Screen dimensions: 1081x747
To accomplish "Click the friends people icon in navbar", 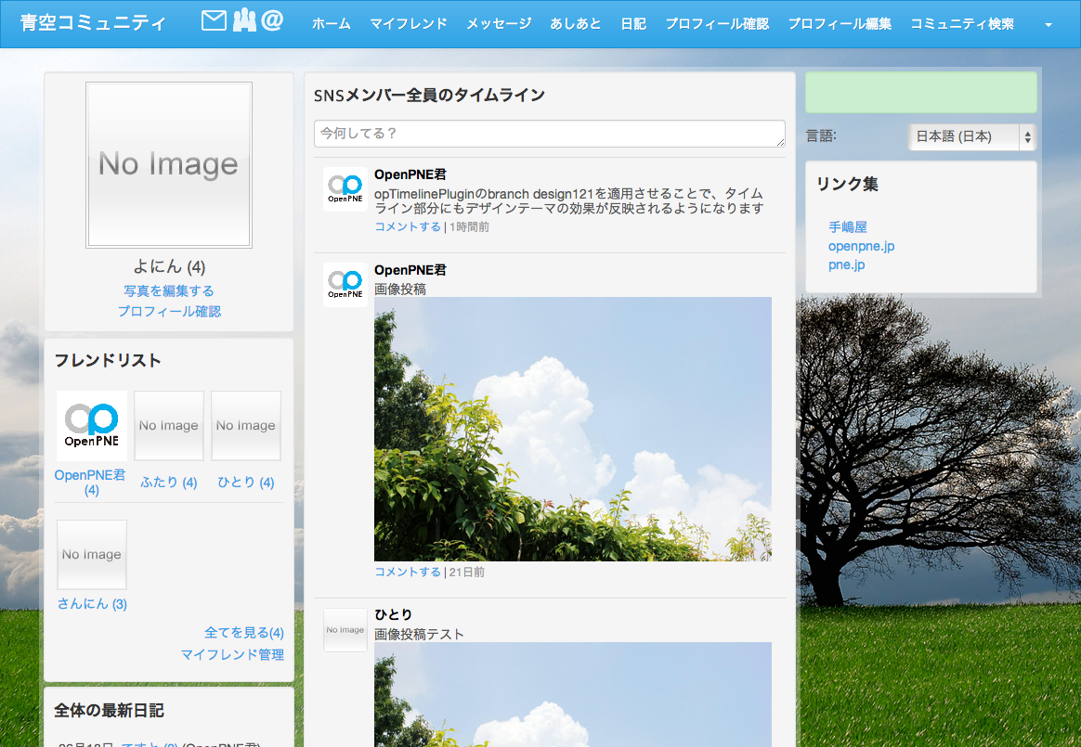I will point(243,20).
